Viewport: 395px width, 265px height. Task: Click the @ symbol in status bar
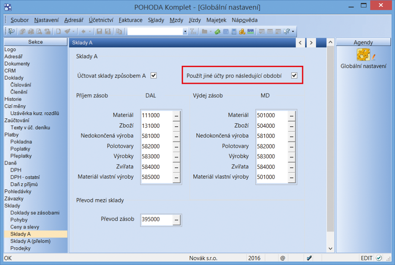click(x=283, y=258)
